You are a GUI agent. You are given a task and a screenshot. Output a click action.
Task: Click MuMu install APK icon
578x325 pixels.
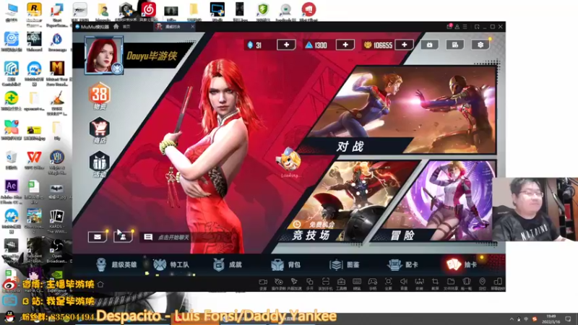click(x=419, y=283)
